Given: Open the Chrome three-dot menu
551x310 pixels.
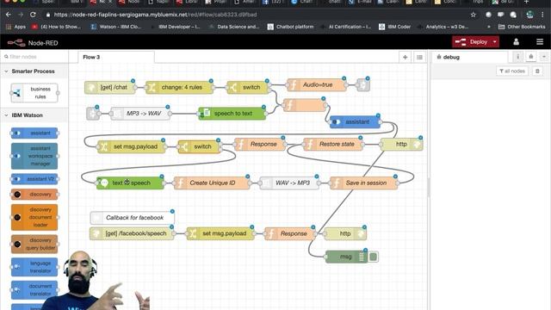Looking at the screenshot, I should [543, 15].
